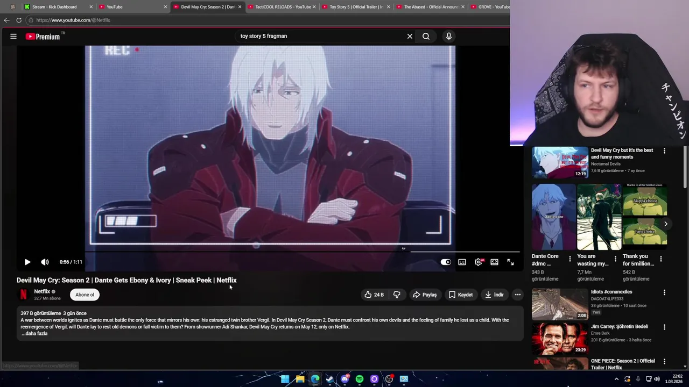
Task: Click the browser address bar
Action: point(266,20)
